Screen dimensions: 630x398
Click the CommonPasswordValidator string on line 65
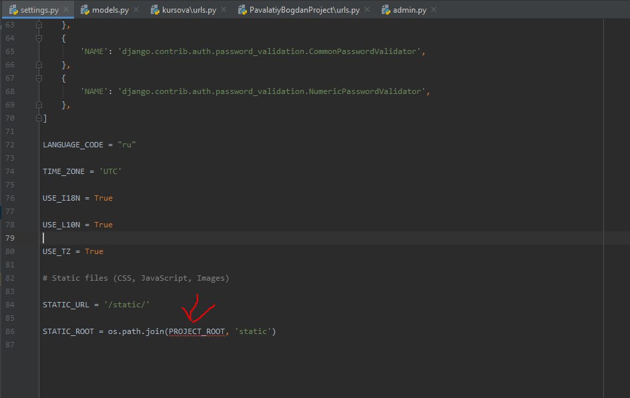(x=269, y=51)
